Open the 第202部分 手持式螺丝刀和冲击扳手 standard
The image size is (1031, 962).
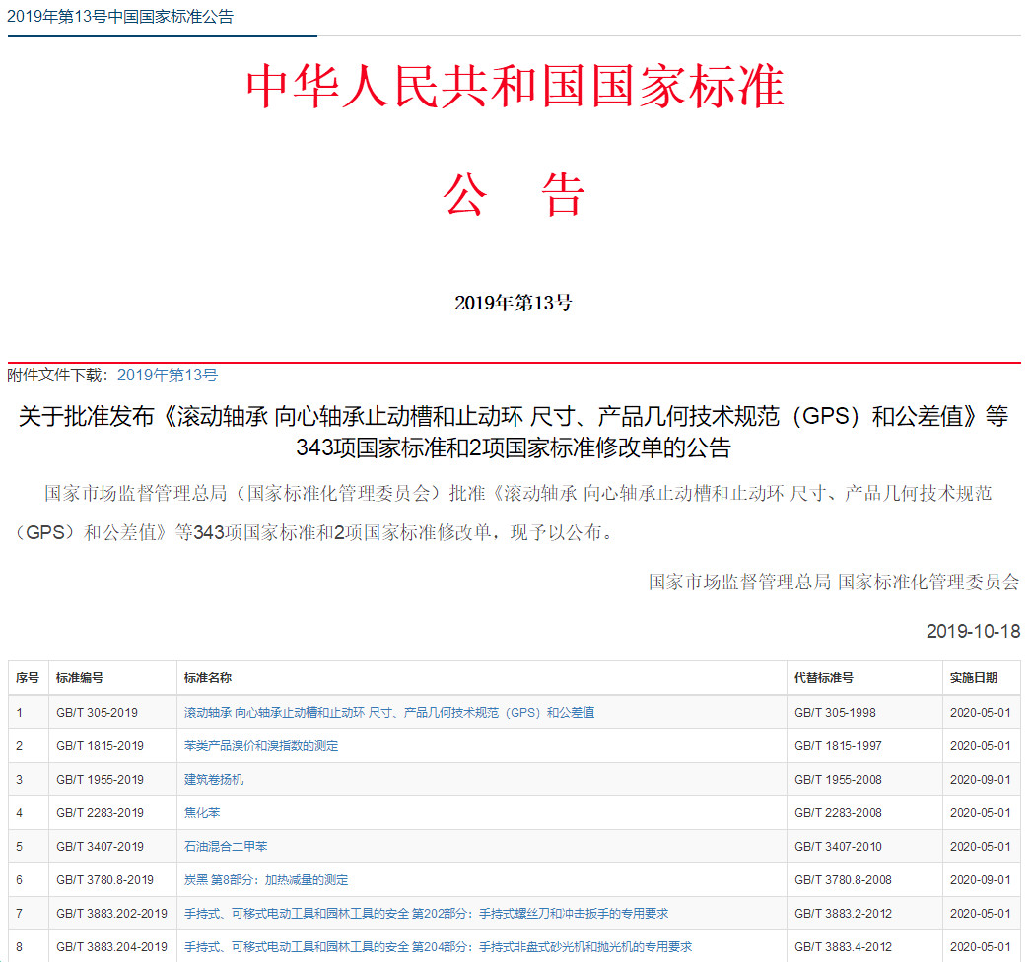coord(426,913)
